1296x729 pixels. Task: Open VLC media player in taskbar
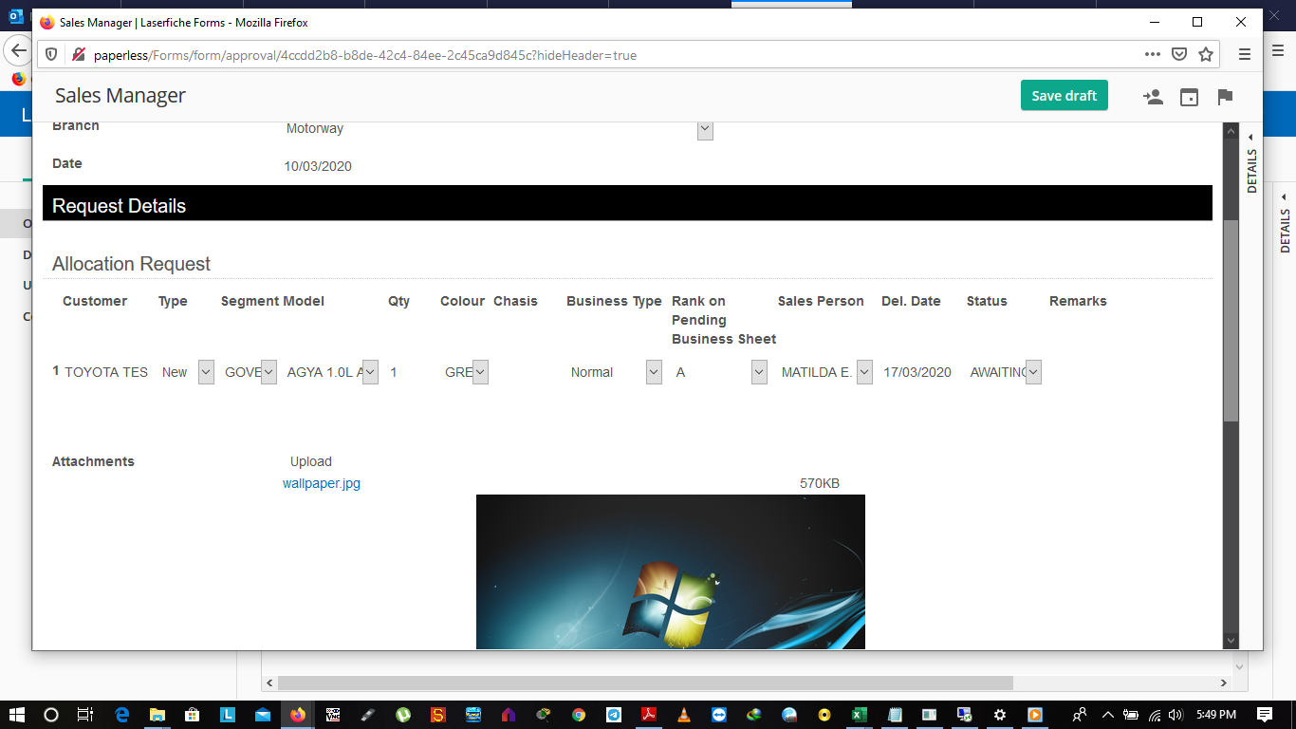pyautogui.click(x=684, y=715)
